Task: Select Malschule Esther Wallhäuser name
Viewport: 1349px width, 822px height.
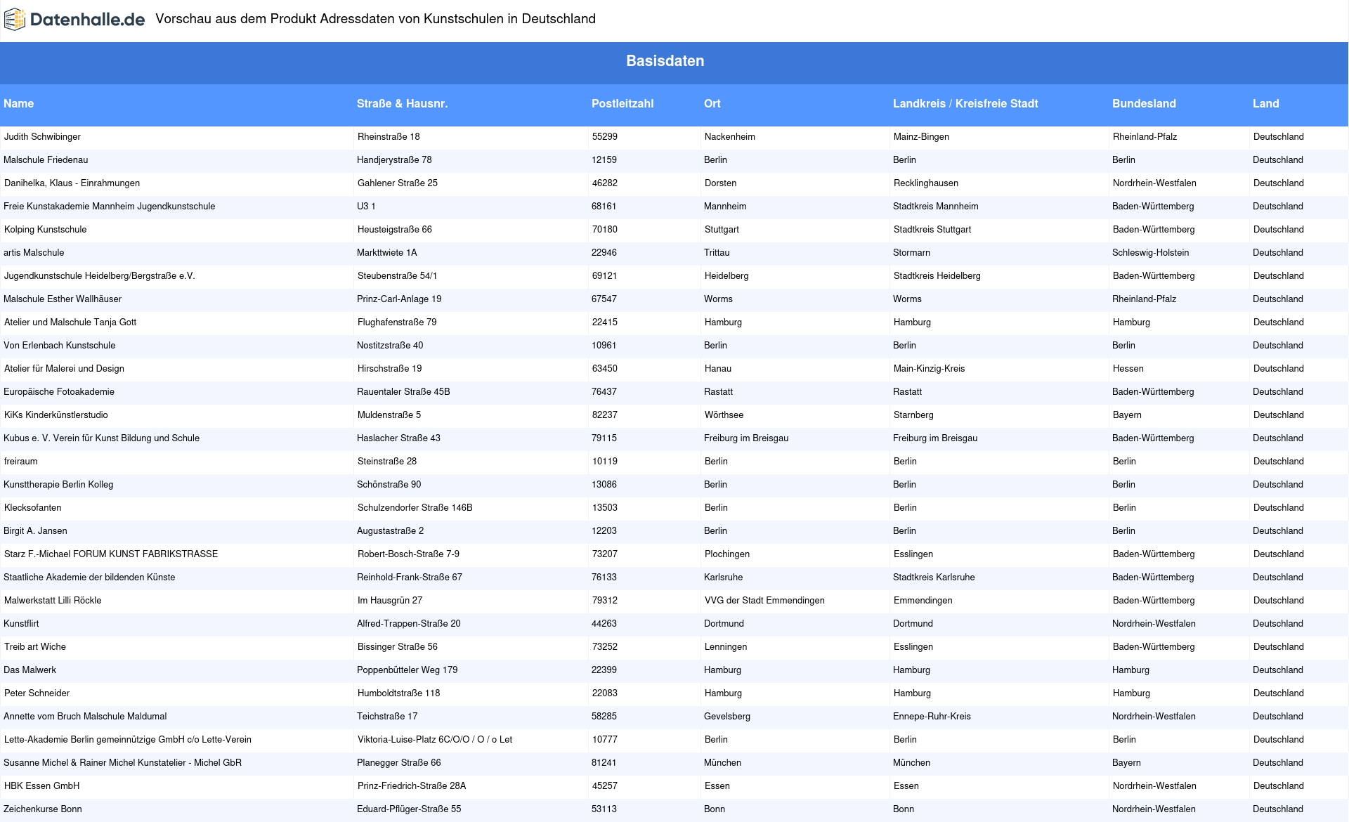Action: tap(63, 299)
